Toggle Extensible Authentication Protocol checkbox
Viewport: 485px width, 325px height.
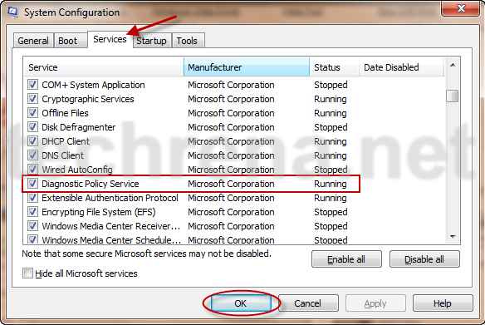(32, 198)
